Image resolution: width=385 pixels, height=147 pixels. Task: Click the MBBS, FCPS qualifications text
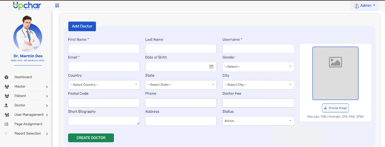28,61
